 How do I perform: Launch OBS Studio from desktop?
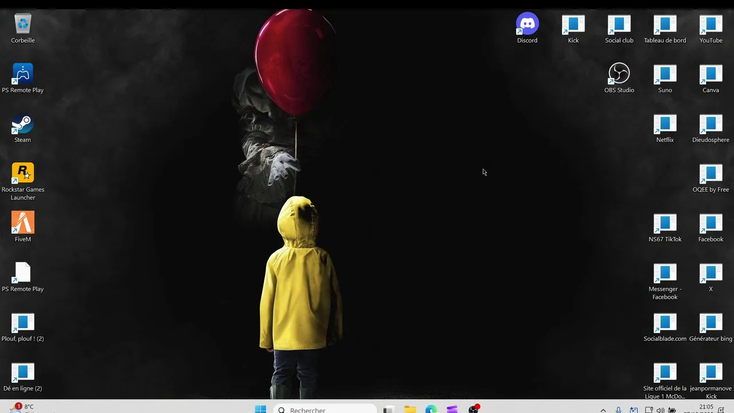pos(619,79)
